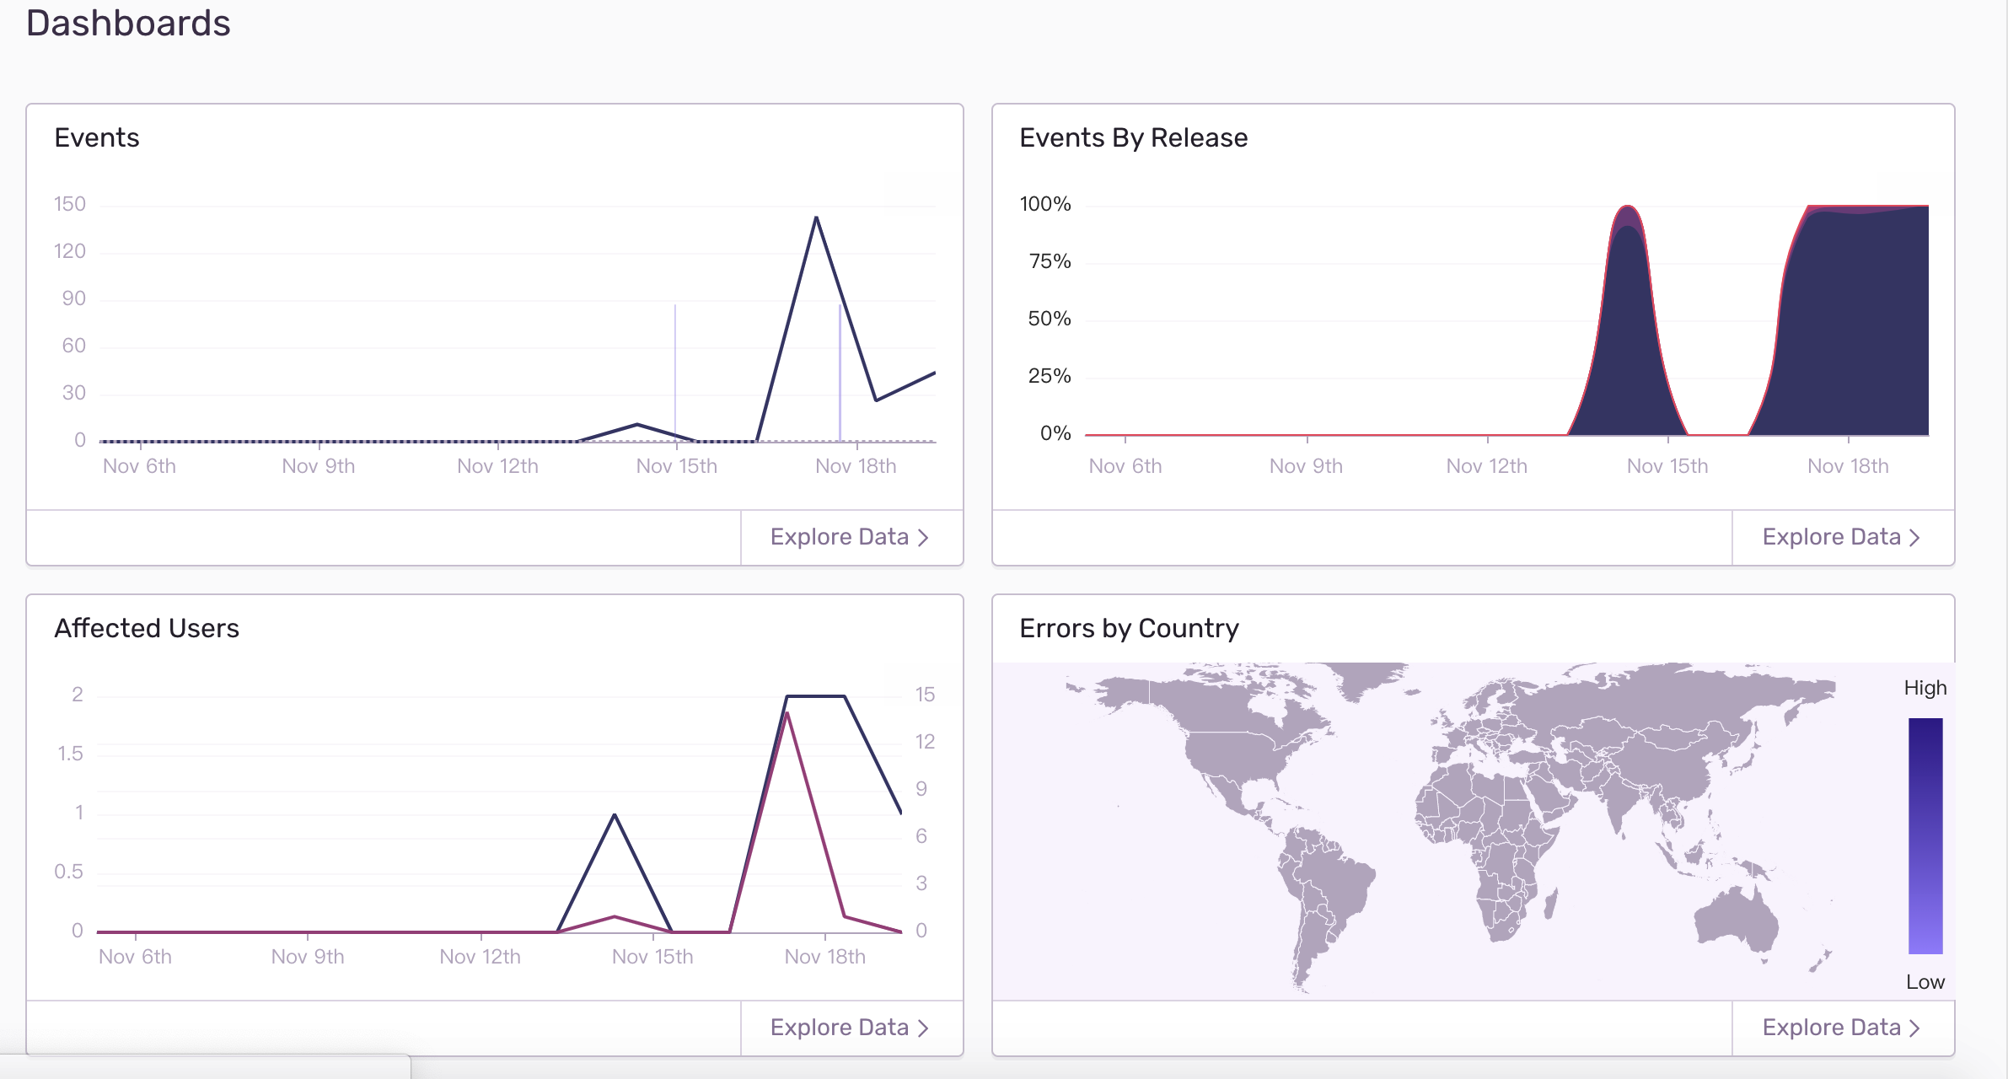Viewport: 2008px width, 1079px height.
Task: Click the 1.5 left-axis label in Affected Users
Action: (70, 754)
